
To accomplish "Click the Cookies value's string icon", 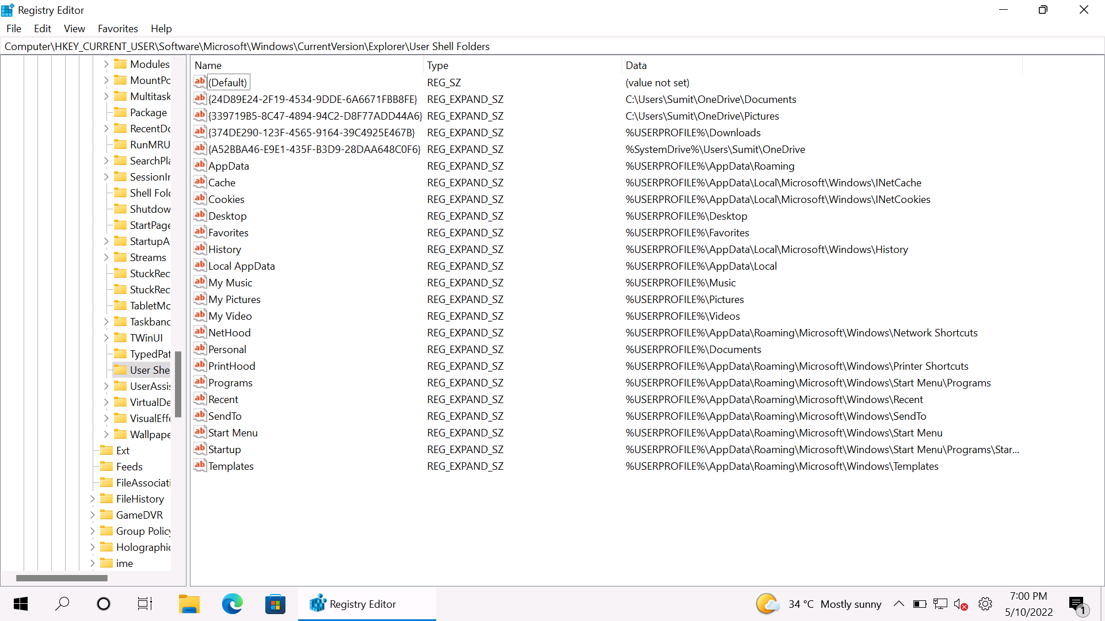I will click(200, 199).
